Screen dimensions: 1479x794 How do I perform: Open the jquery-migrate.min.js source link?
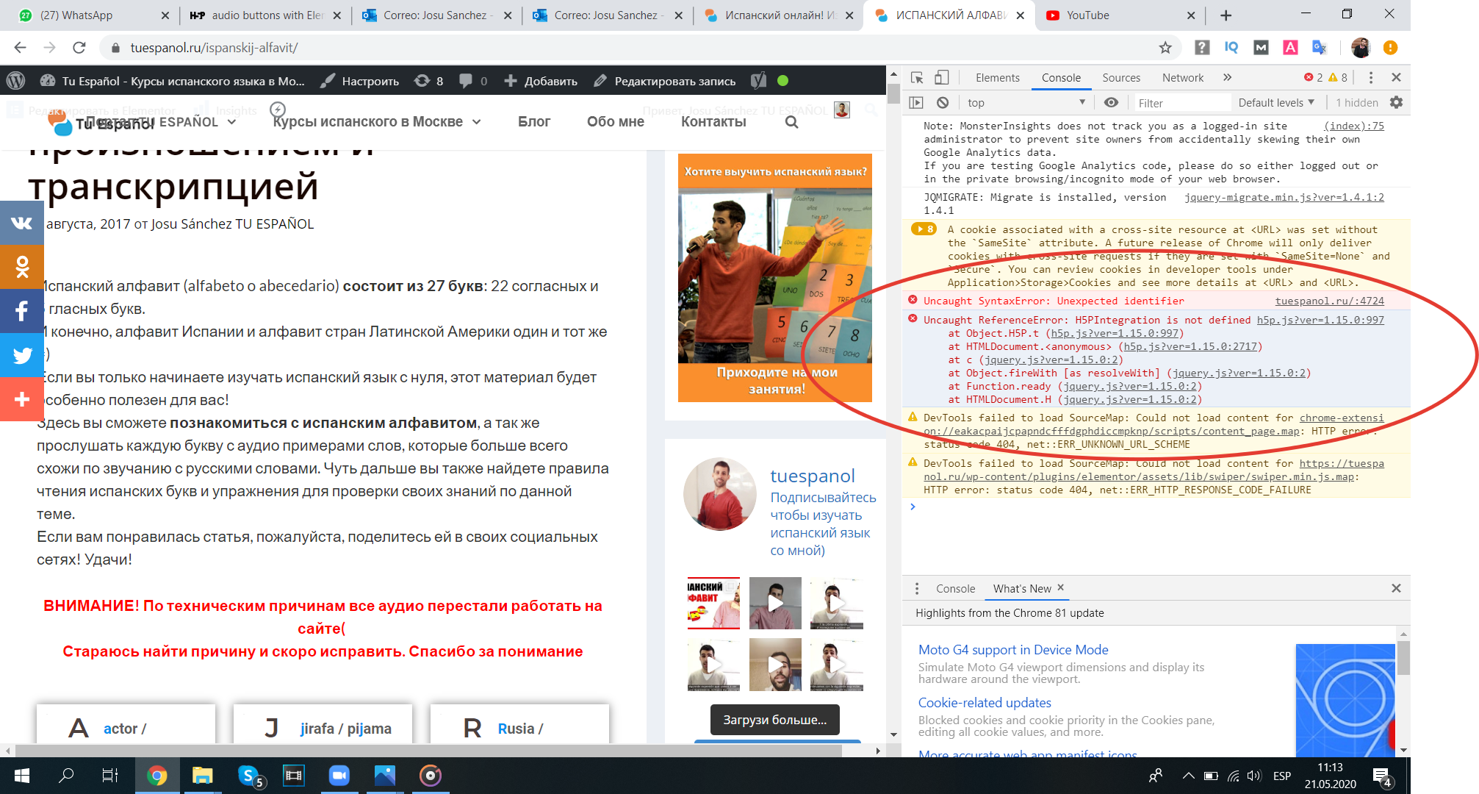(1284, 197)
